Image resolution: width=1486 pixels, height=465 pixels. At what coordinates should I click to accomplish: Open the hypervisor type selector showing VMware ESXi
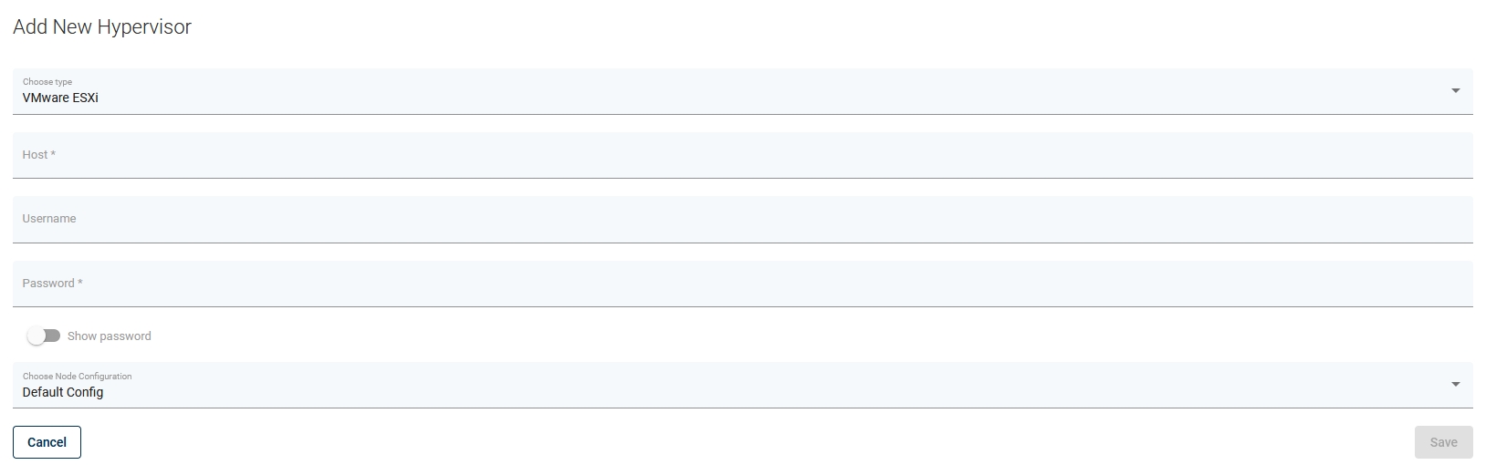(730, 91)
